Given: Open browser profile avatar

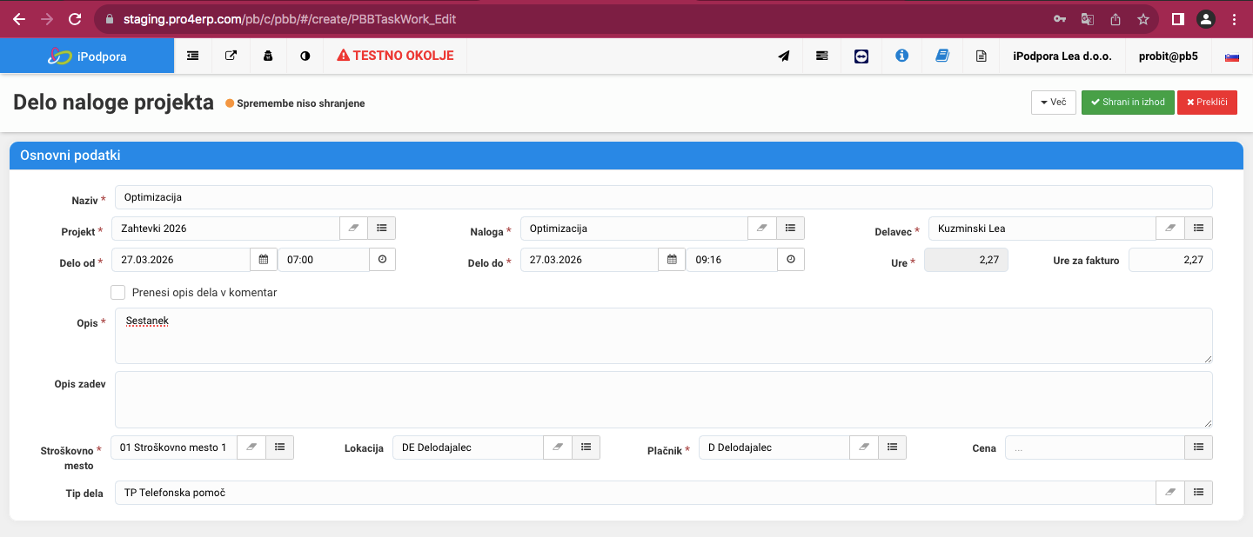Looking at the screenshot, I should (x=1205, y=18).
